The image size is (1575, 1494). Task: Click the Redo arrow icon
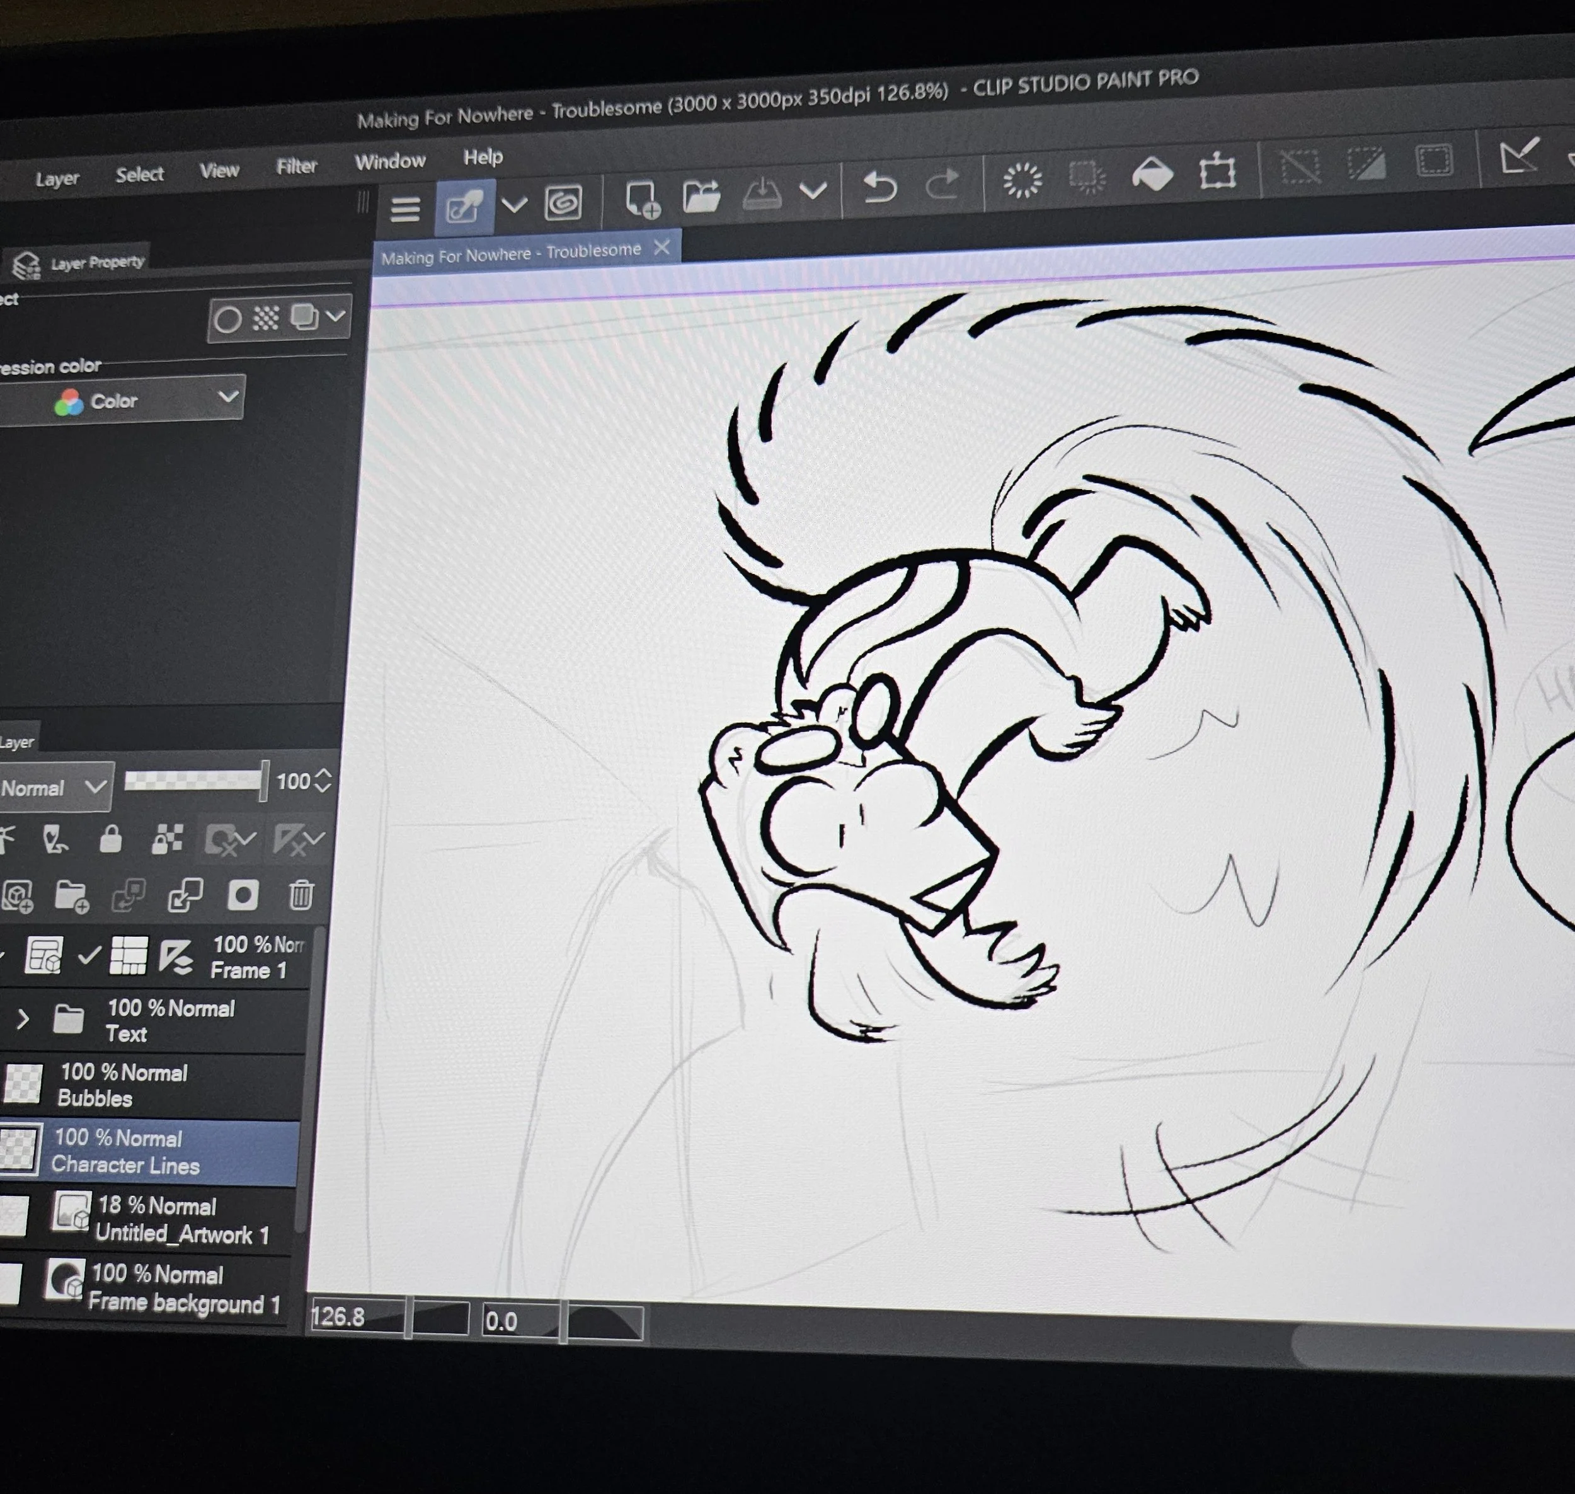pyautogui.click(x=942, y=184)
